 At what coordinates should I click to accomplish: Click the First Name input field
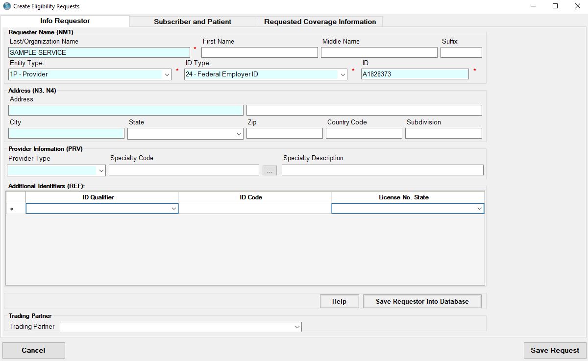pos(260,52)
